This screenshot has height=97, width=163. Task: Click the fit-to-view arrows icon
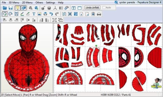coord(70,14)
